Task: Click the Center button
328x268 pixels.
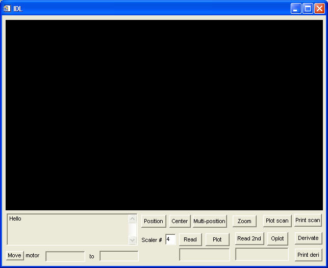Action: 180,221
